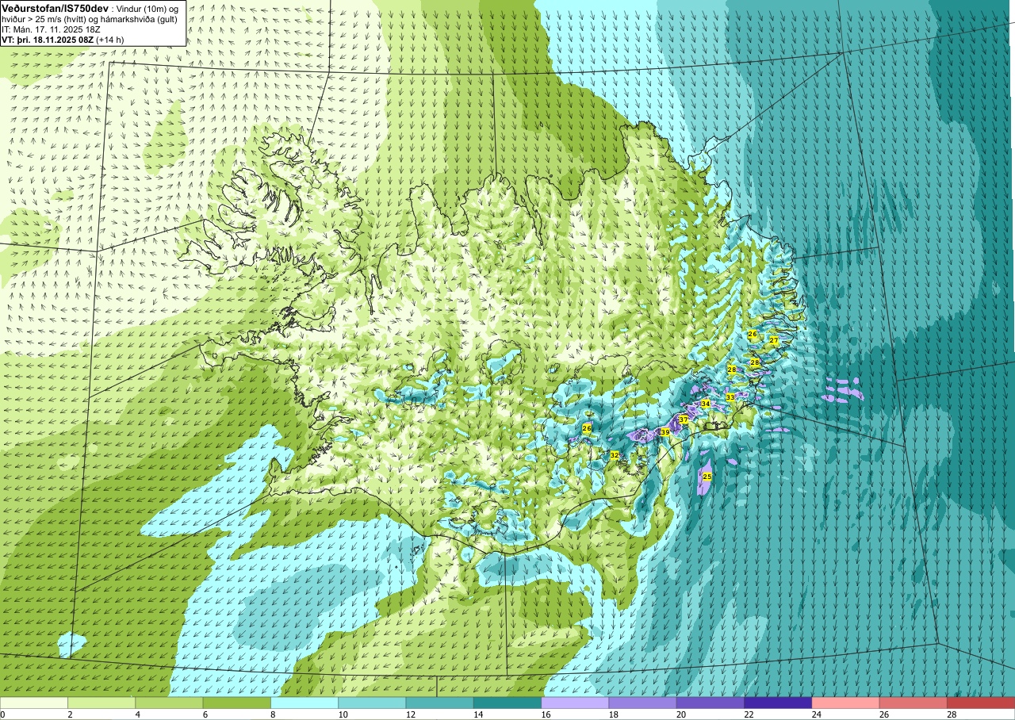This screenshot has width=1015, height=720.
Task: Click the 2–4 m/s light green legend swatch
Action: (x=101, y=703)
